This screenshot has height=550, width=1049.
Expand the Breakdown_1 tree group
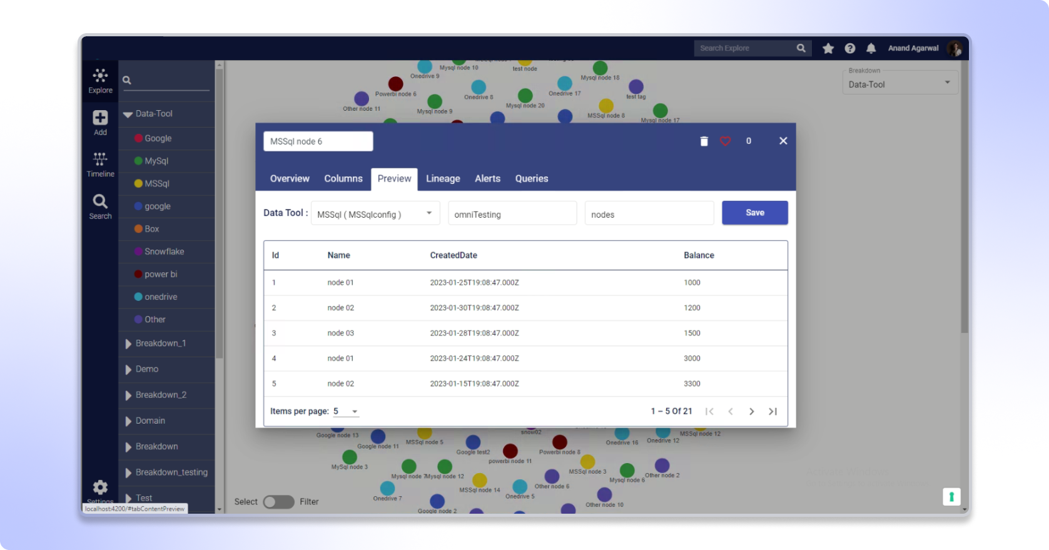pyautogui.click(x=128, y=344)
